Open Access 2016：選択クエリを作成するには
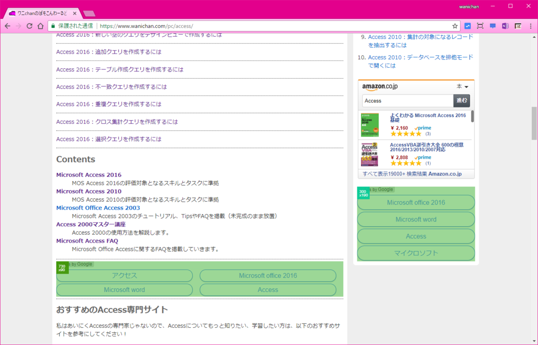The width and height of the screenshot is (538, 345). (x=109, y=139)
